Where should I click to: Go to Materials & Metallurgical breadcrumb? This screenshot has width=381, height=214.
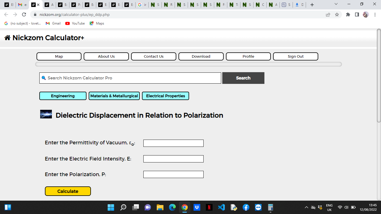click(x=114, y=96)
